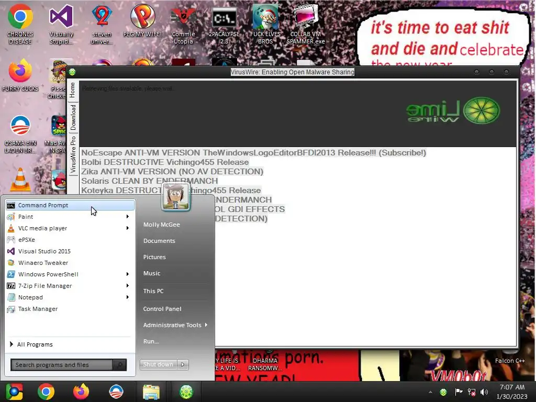Click the Shut down button
This screenshot has width=536, height=402.
[x=158, y=364]
